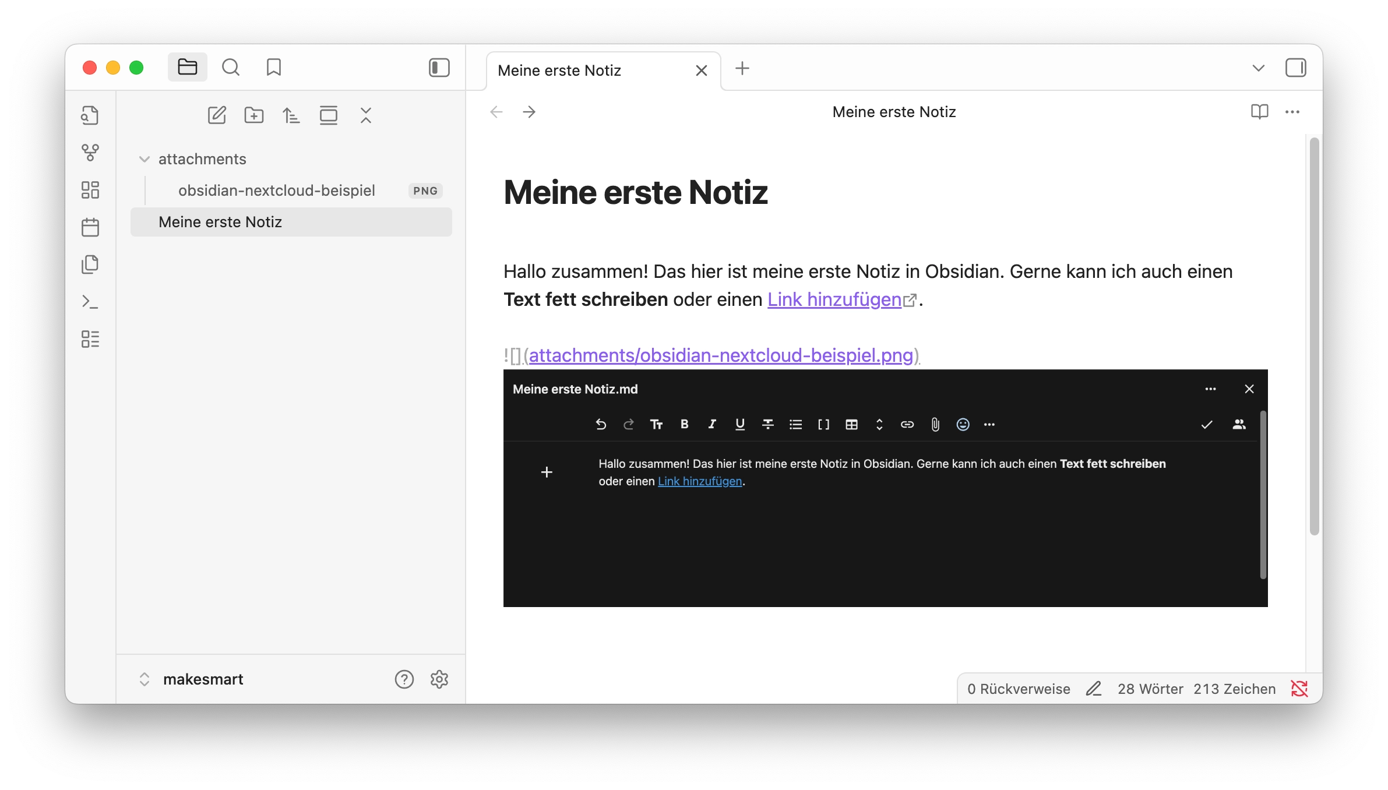The image size is (1388, 790).
Task: Switch to reading view book icon
Action: [1259, 112]
